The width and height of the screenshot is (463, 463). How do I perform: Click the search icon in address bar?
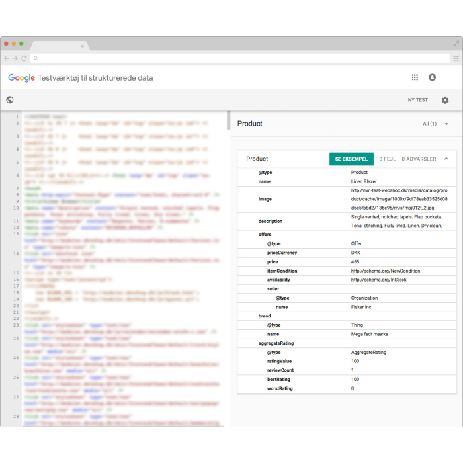pos(36,58)
